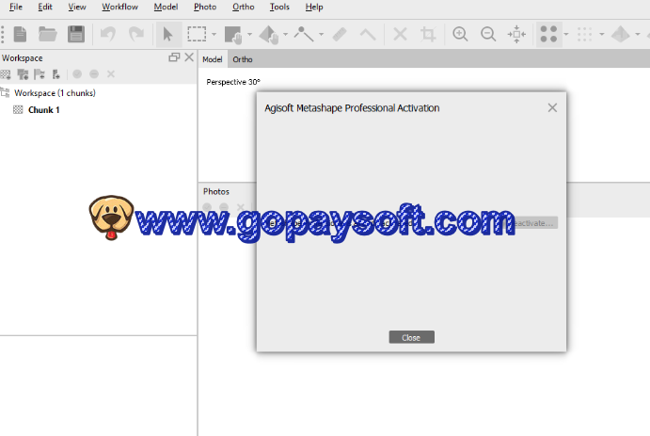Toggle the Model view diamond icon
650x436 pixels.
tap(621, 35)
